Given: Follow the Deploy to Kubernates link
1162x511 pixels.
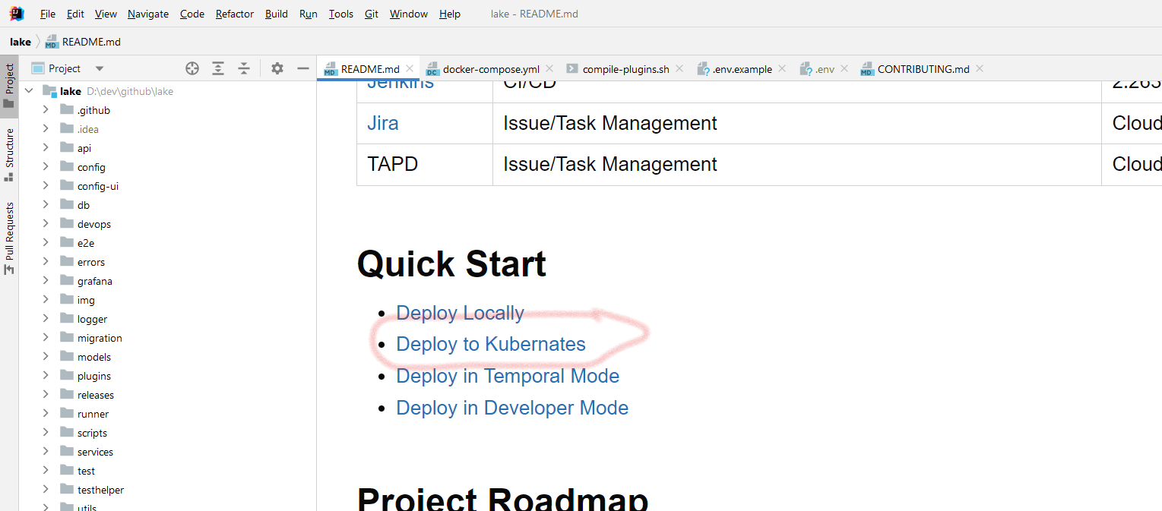Looking at the screenshot, I should pos(491,344).
